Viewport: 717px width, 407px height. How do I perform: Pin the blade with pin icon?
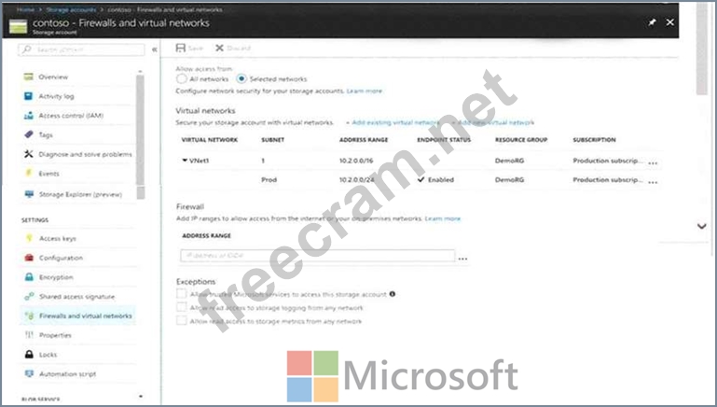(652, 22)
